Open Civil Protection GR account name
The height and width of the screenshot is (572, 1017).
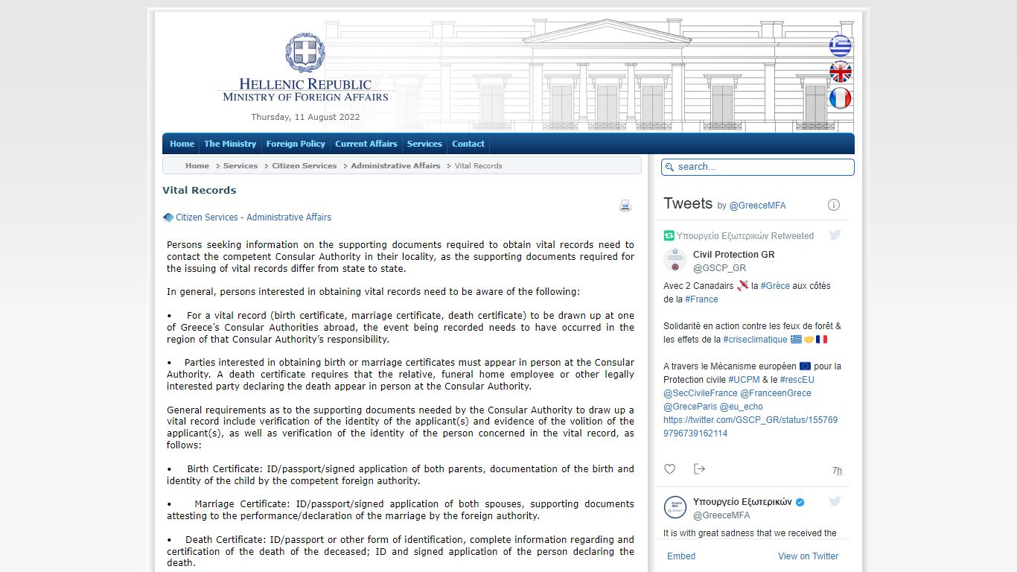pos(733,255)
